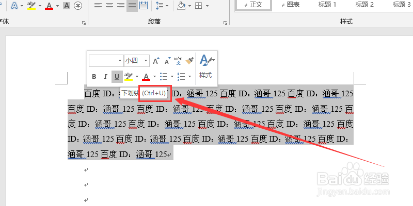Align text left in the ribbon
Image resolution: width=413 pixels, height=206 pixels.
[98, 6]
